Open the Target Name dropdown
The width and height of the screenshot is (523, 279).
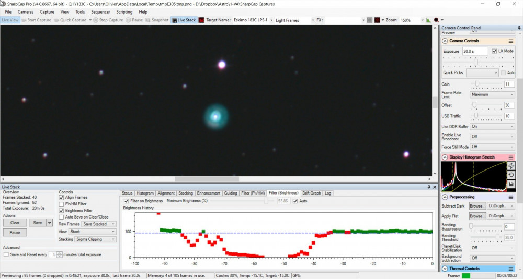tap(271, 20)
